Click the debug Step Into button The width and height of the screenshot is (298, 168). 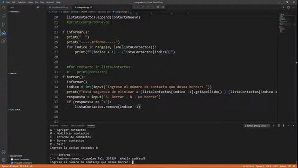click(148, 7)
